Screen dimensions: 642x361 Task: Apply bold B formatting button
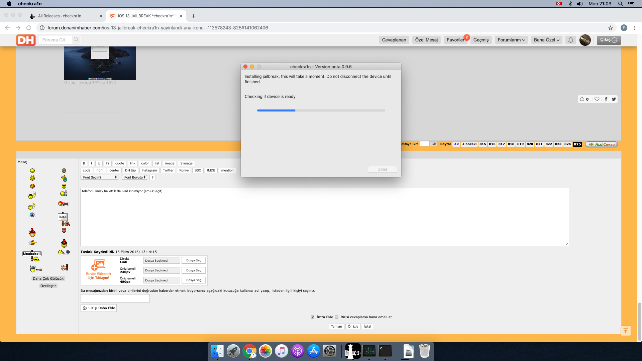click(84, 163)
